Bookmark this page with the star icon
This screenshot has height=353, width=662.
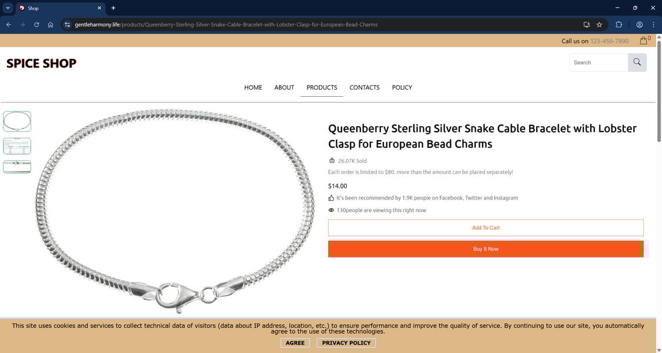tap(599, 25)
